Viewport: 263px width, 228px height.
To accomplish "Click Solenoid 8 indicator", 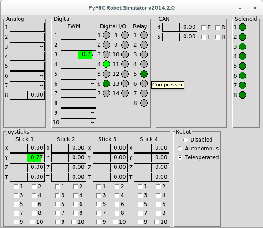I will 242,95.
